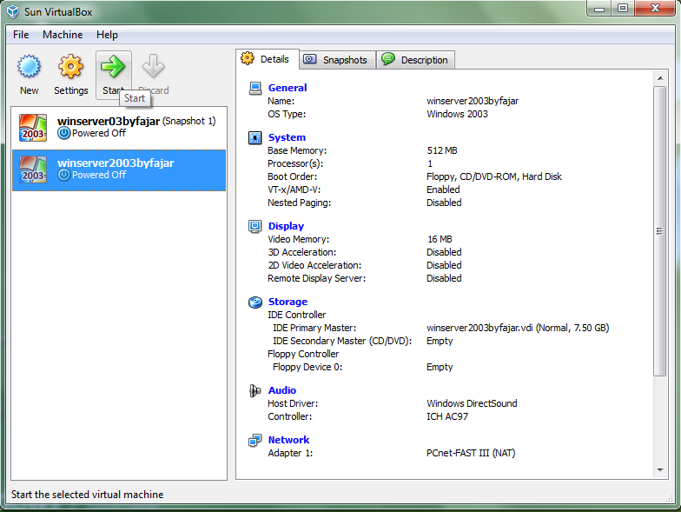Screen dimensions: 681x512
Task: Open the Help menu
Action: point(107,35)
